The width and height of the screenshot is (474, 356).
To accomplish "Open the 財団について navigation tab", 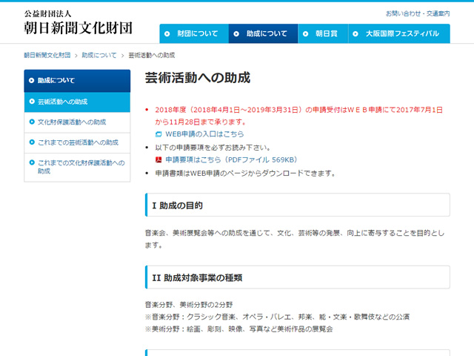I will coord(194,33).
